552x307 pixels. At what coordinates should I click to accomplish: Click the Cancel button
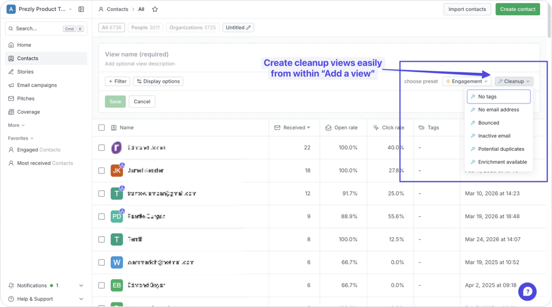(x=142, y=102)
